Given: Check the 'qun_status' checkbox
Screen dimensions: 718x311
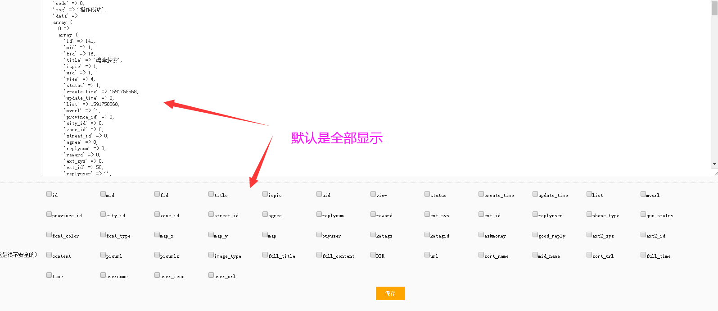Looking at the screenshot, I should pos(643,215).
